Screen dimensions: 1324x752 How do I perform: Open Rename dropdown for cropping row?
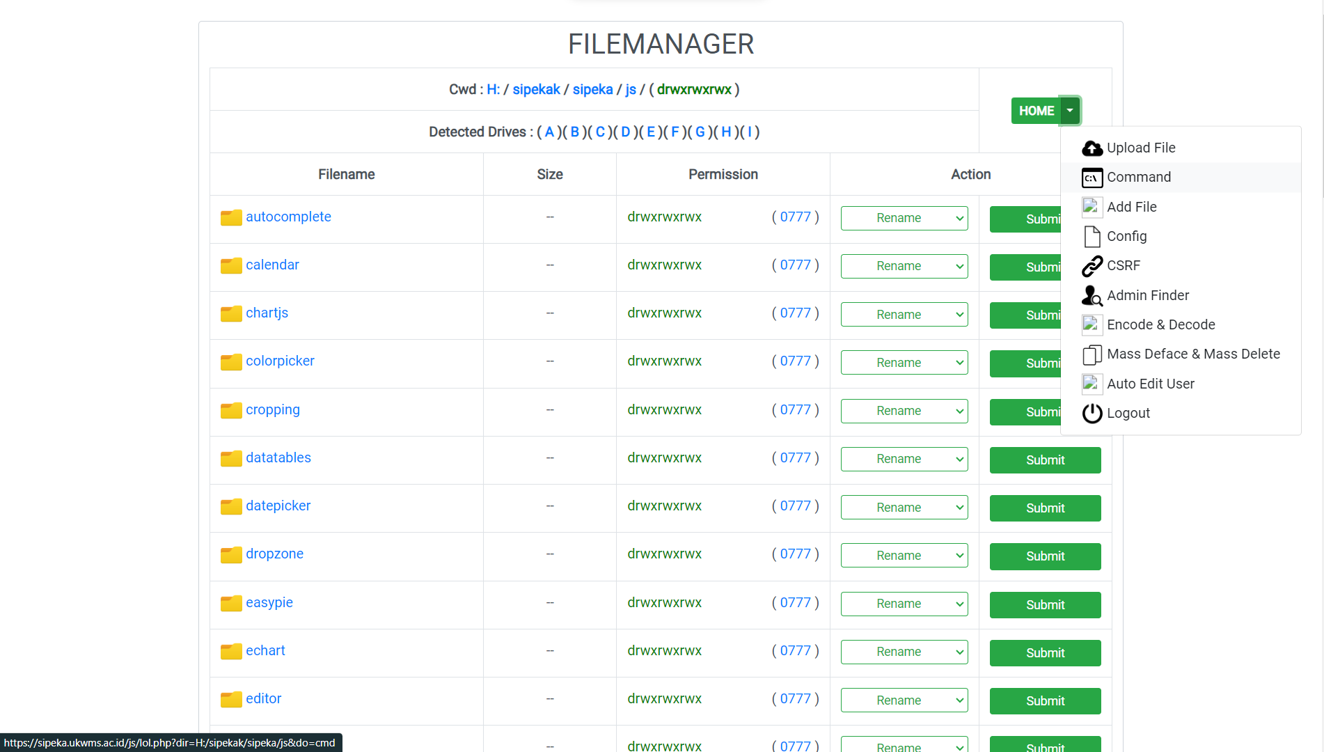click(904, 411)
